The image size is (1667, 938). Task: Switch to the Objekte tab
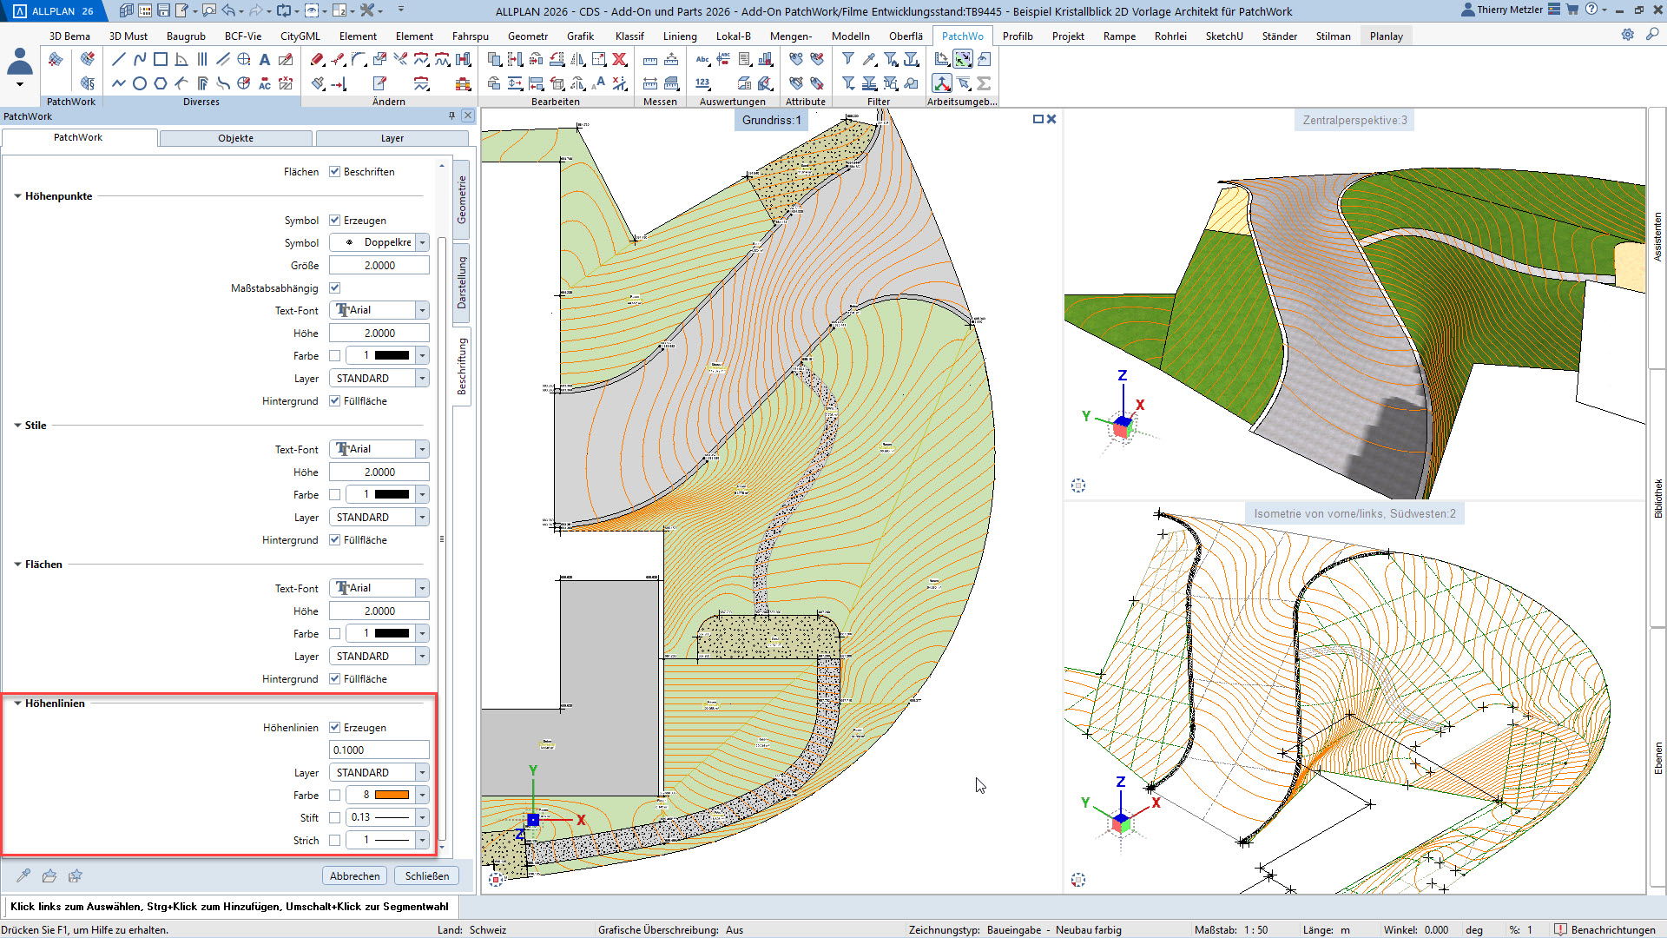[235, 138]
